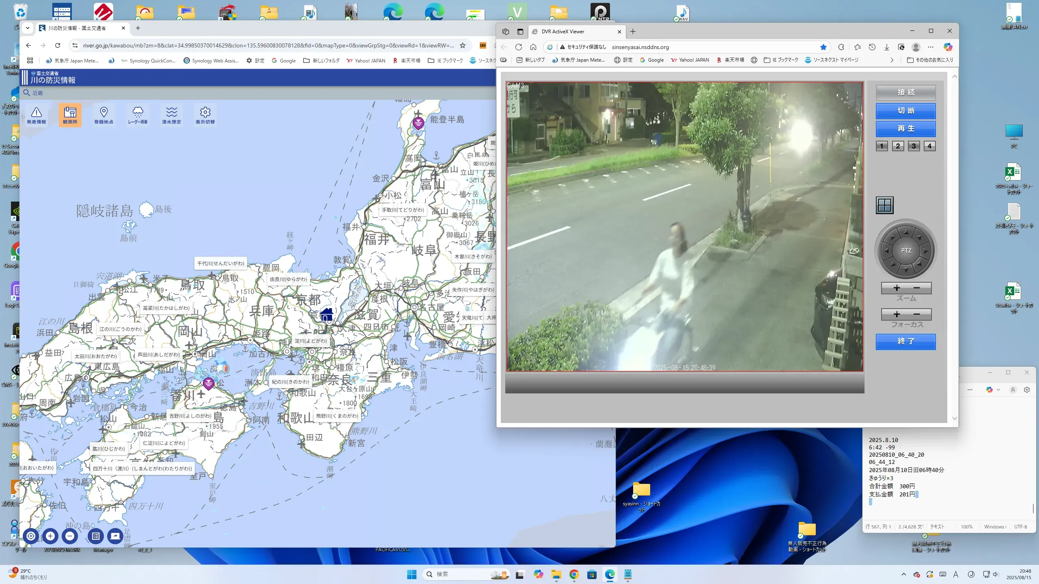The width and height of the screenshot is (1039, 584).
Task: Toggle the レーダー雨量 radar rainfall overlay
Action: point(138,115)
